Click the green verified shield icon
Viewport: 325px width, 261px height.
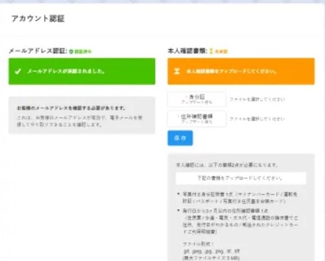click(71, 51)
